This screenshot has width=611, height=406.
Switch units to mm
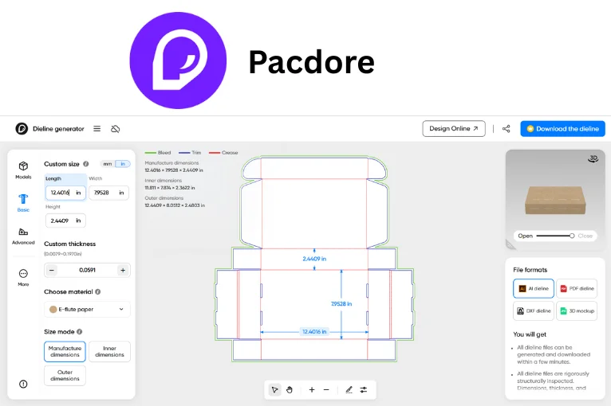(x=107, y=164)
